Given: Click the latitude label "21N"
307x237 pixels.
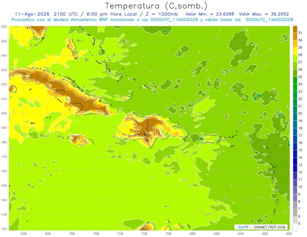Looking at the screenshot, I should (x=4, y=99).
